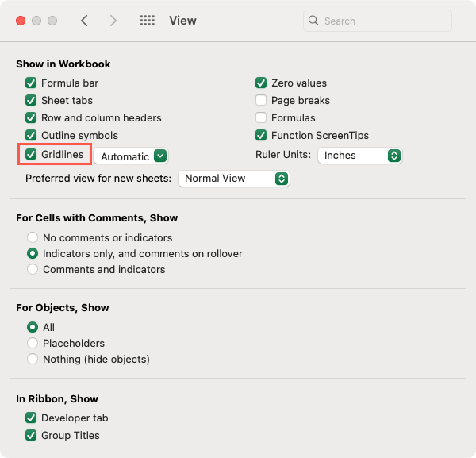Enable the Page breaks checkbox

[x=261, y=100]
